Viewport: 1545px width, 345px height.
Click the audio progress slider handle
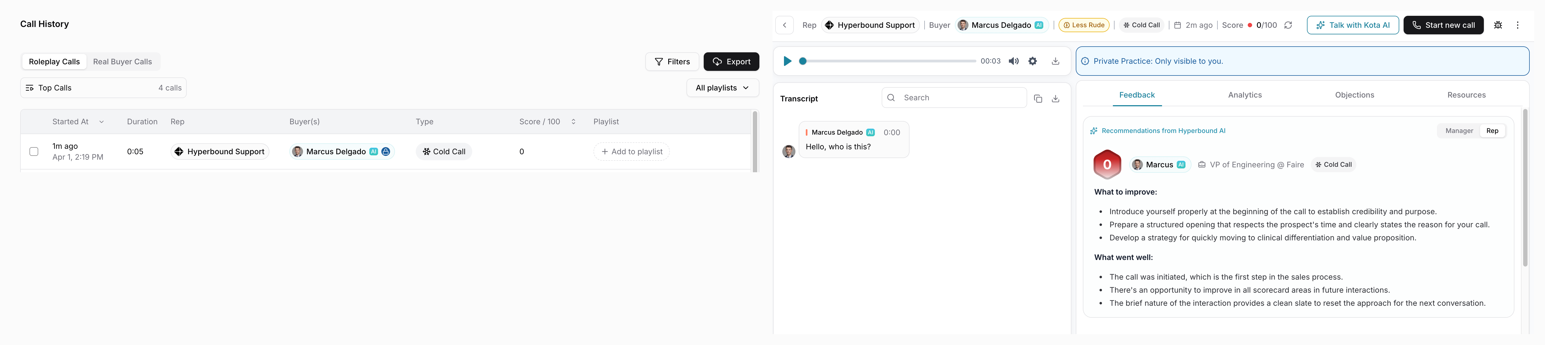click(x=803, y=61)
